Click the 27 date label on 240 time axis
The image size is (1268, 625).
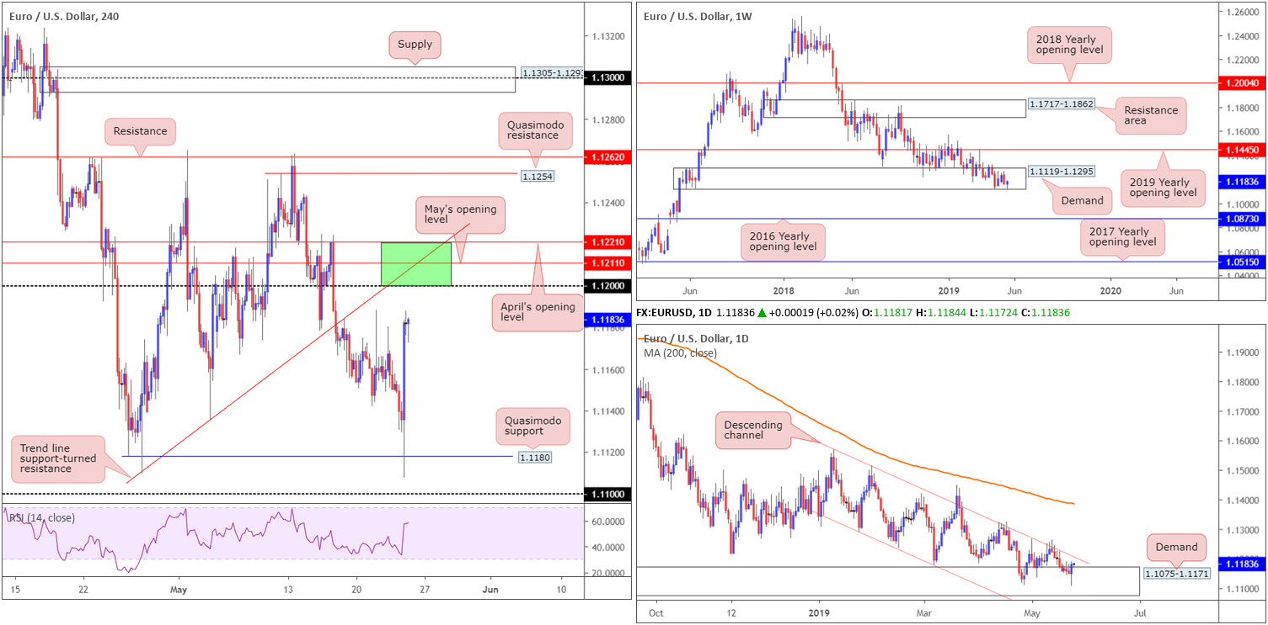click(x=423, y=591)
